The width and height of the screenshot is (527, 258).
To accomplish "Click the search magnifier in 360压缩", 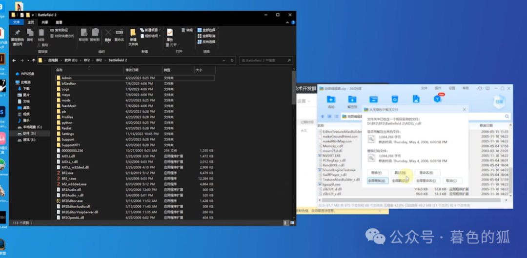I will 507,116.
